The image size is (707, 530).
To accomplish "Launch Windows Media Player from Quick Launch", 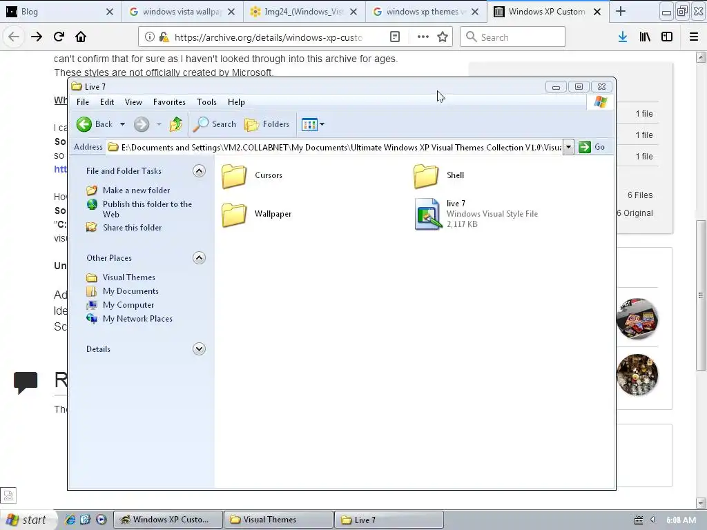I will click(x=101, y=520).
